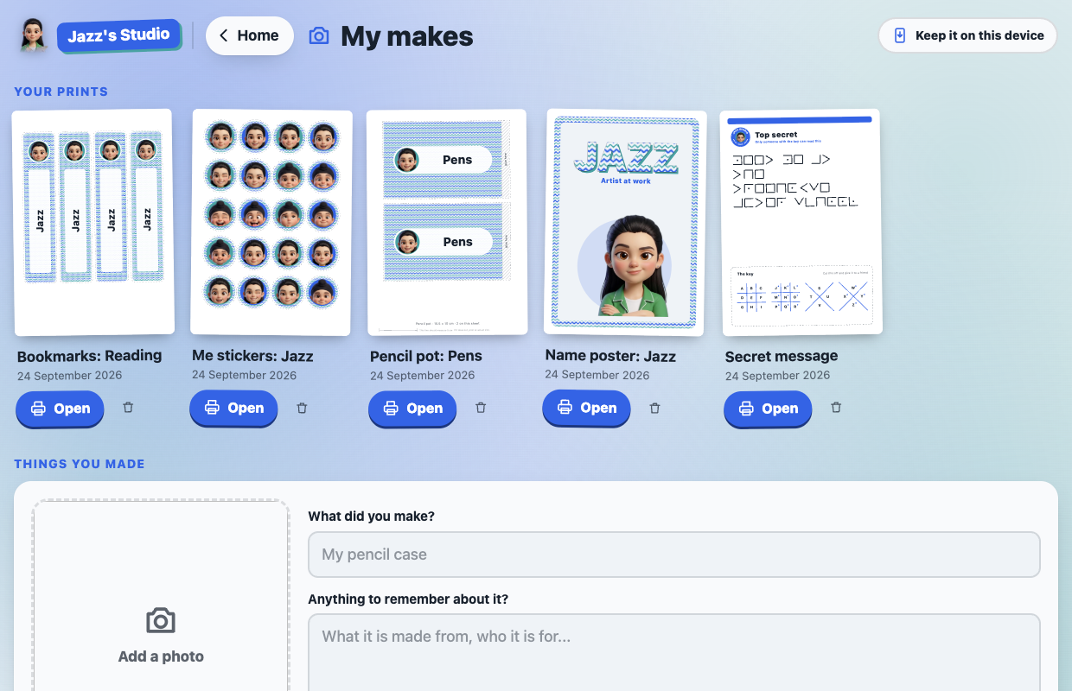Screen dimensions: 1072x691
Task: Open the Secret message print
Action: coord(768,409)
